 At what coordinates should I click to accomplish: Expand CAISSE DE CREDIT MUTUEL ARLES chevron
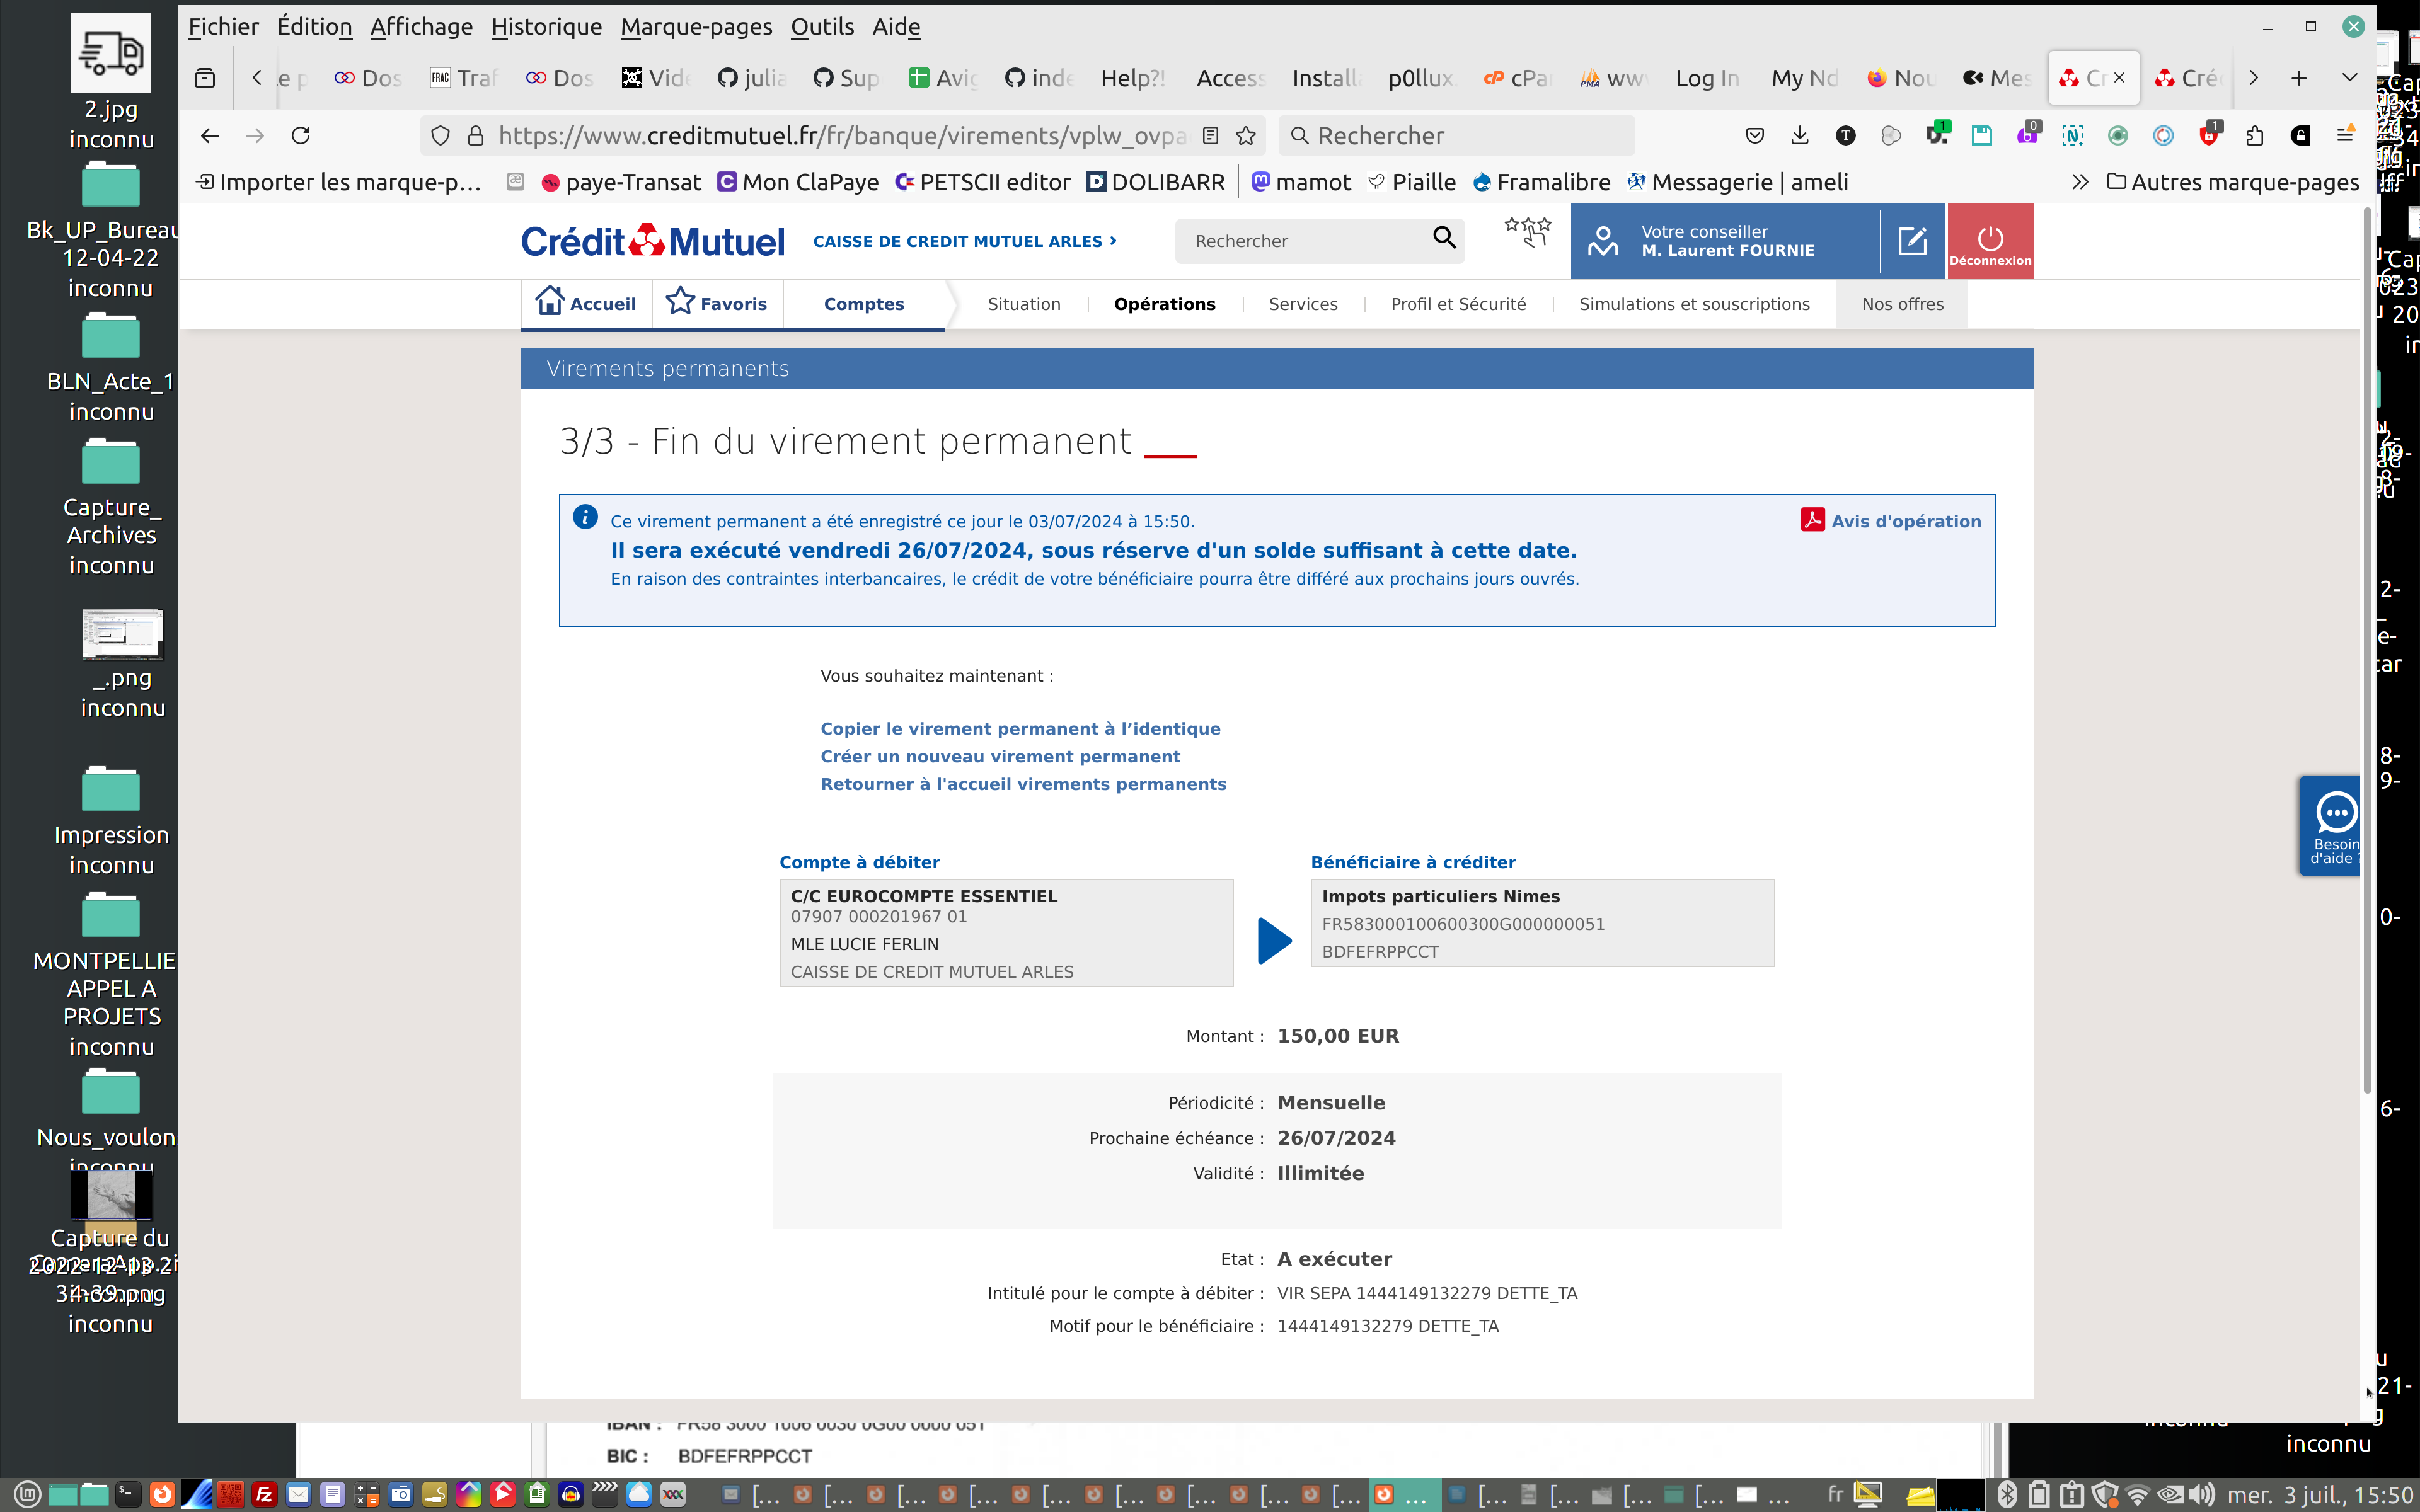click(x=1113, y=241)
